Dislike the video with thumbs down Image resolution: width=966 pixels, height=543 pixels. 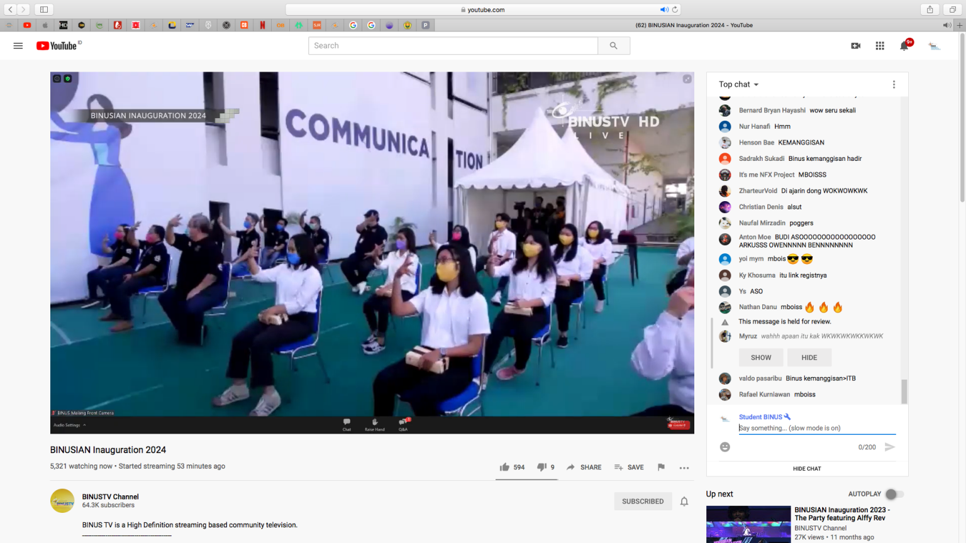point(541,467)
